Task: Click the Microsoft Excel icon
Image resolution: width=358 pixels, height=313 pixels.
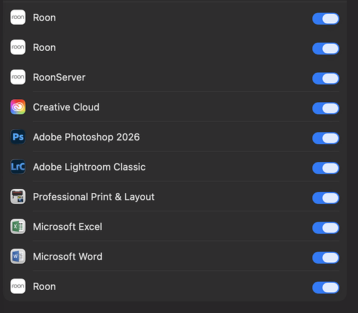Action: 18,226
